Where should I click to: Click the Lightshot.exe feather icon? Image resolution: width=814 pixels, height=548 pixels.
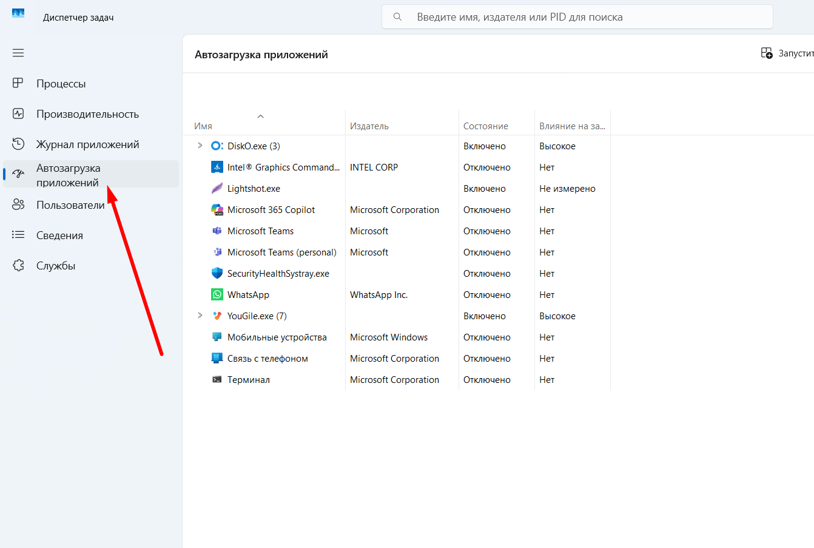217,188
